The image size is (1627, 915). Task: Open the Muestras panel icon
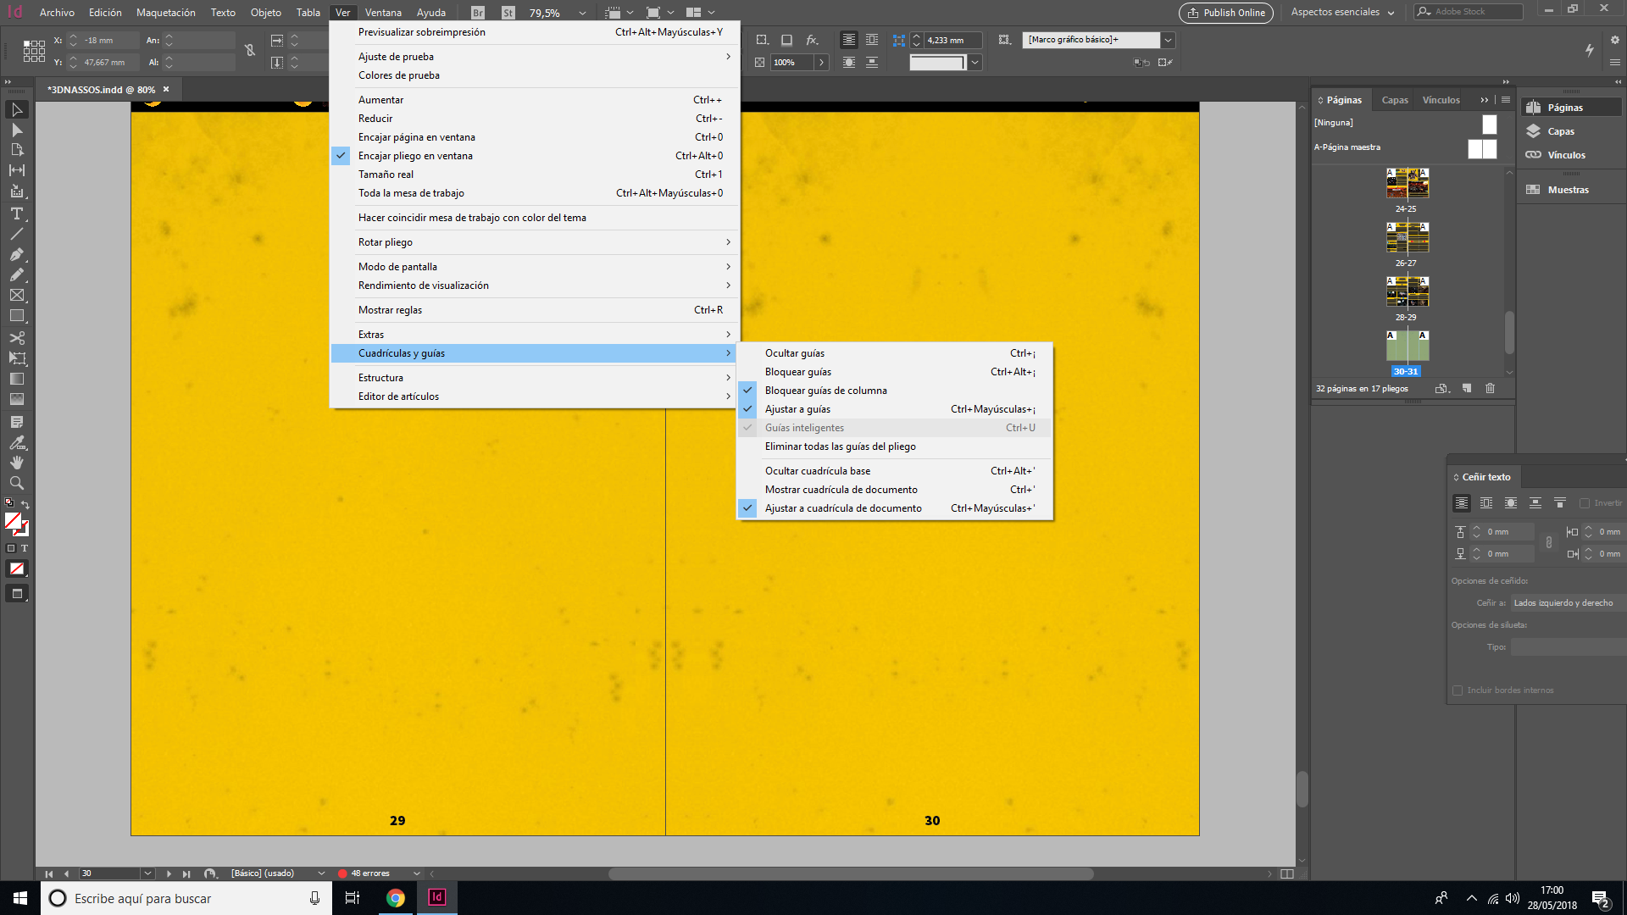click(x=1533, y=190)
